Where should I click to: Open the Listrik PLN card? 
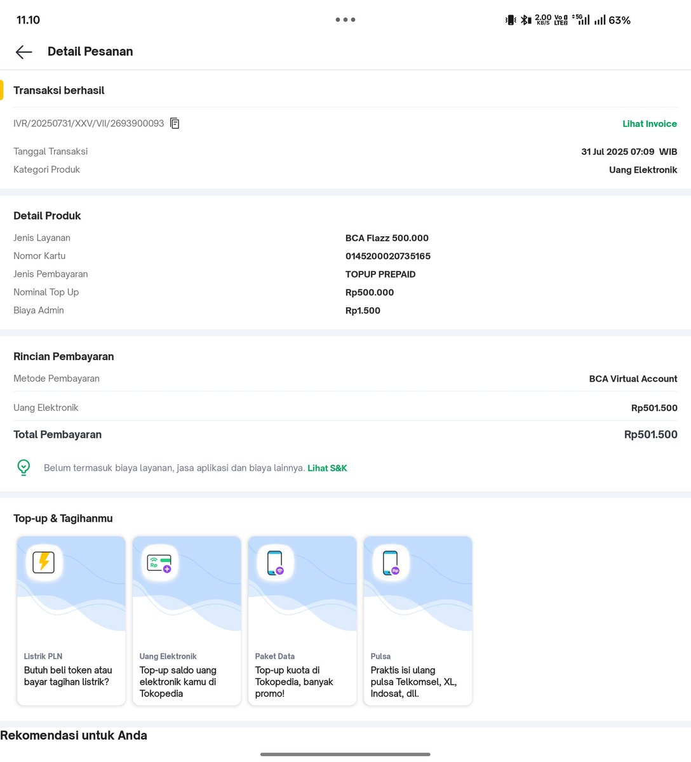click(71, 620)
